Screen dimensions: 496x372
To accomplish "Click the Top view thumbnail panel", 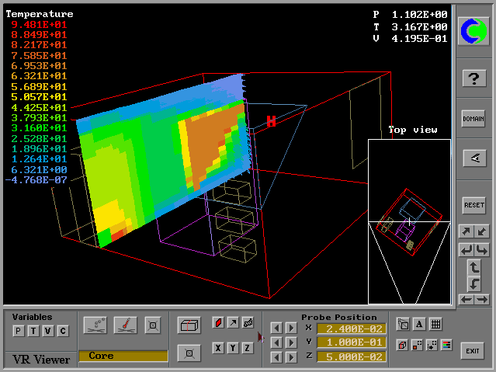I will (x=409, y=221).
